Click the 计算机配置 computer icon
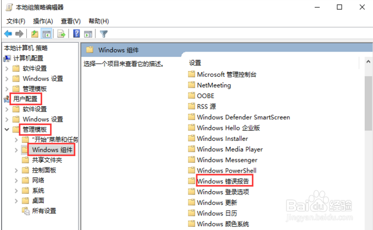 [7, 58]
